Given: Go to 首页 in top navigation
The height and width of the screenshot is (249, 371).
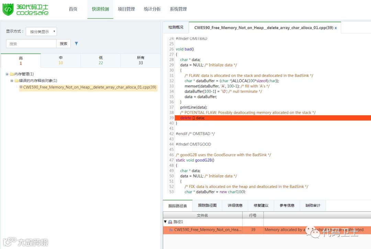Looking at the screenshot, I should [73, 9].
